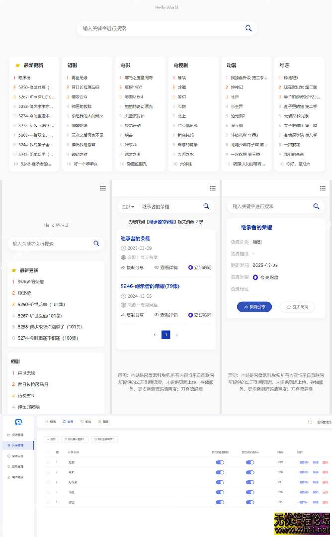Click the next page chevron in the pagination
332x537 pixels.
click(x=177, y=335)
